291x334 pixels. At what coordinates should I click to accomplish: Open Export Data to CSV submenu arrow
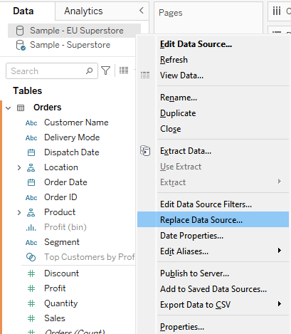280,304
